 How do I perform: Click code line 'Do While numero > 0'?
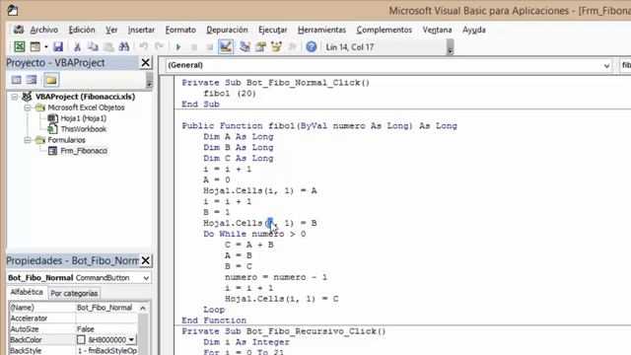(x=254, y=234)
